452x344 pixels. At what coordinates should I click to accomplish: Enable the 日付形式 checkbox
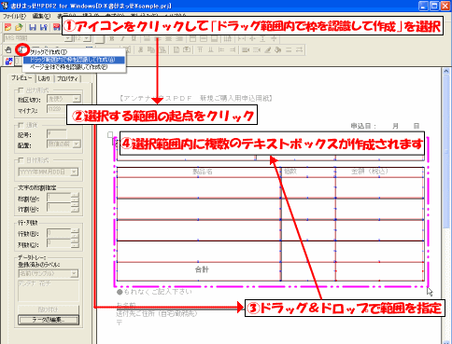[x=21, y=160]
